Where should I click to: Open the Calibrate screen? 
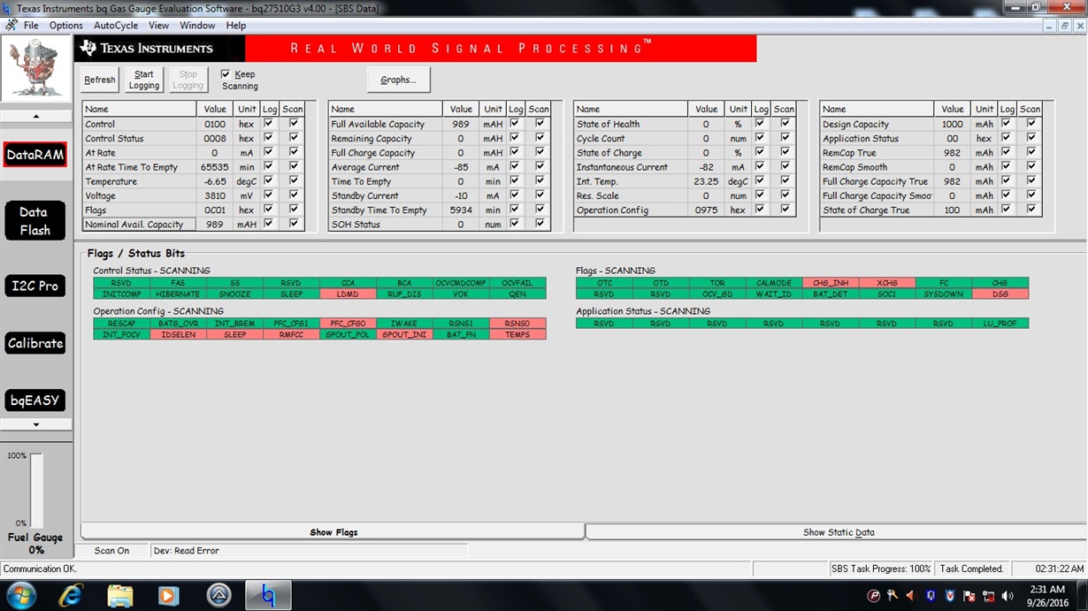pyautogui.click(x=35, y=343)
